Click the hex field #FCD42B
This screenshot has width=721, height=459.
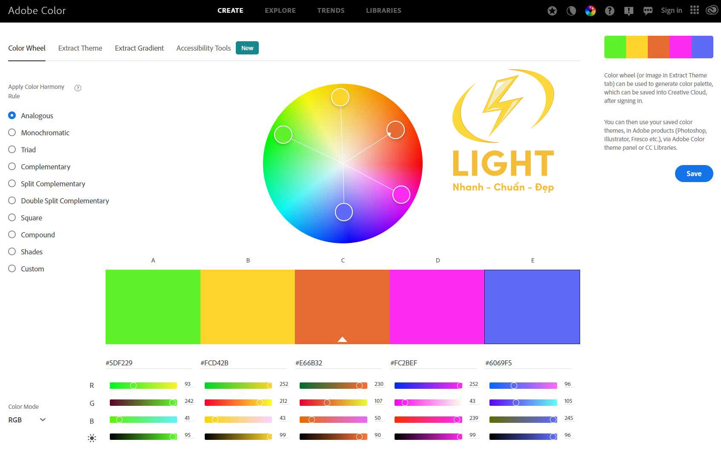click(243, 363)
